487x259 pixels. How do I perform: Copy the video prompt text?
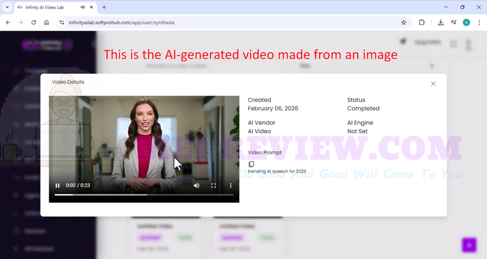click(x=251, y=164)
